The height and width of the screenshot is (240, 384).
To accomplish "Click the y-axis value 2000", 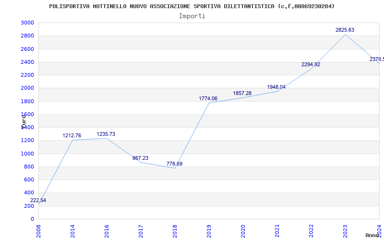I will [x=27, y=88].
